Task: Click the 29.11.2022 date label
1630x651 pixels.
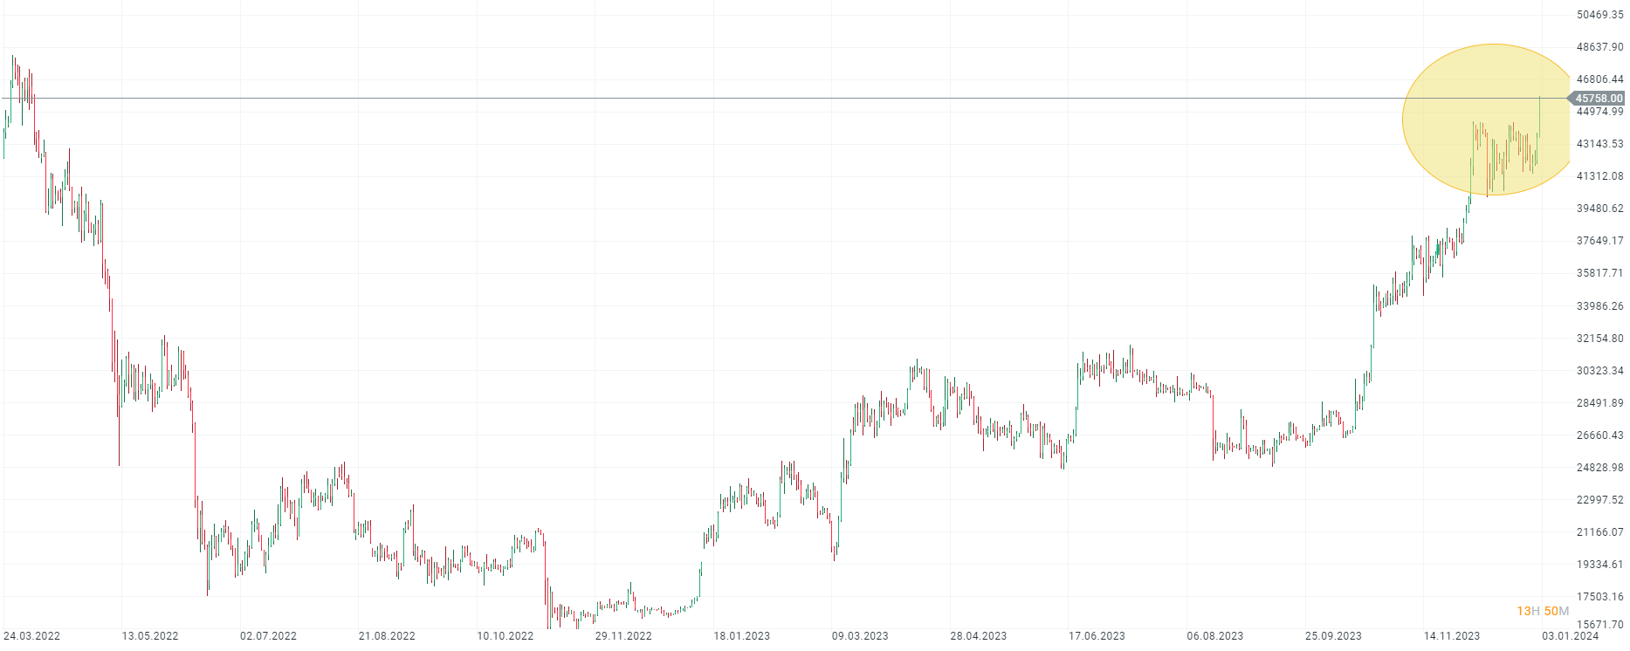Action: 623,636
